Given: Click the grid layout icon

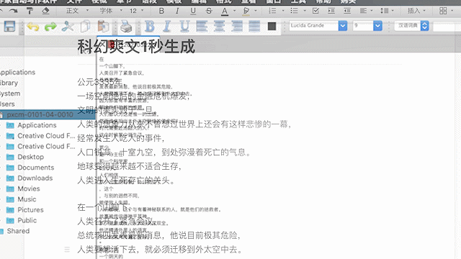Looking at the screenshot, I should pyautogui.click(x=443, y=11).
